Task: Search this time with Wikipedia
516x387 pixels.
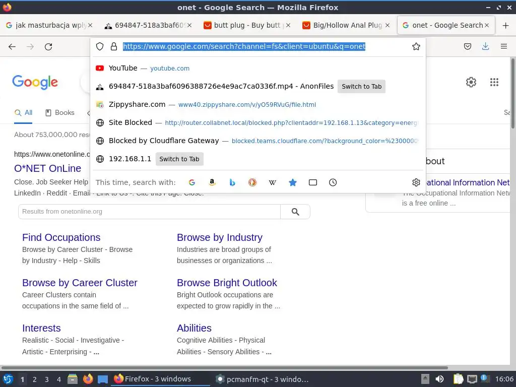Action: [x=273, y=182]
